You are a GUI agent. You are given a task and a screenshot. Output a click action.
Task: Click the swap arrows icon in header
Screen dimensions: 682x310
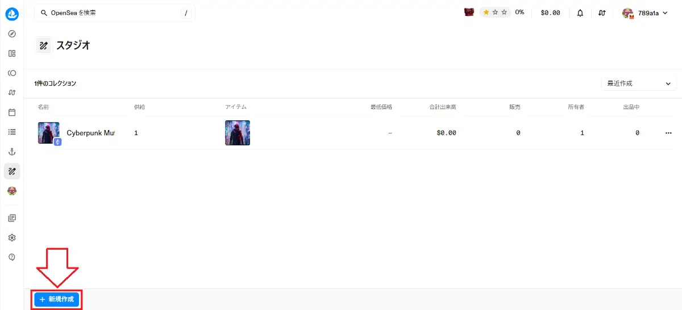[602, 12]
